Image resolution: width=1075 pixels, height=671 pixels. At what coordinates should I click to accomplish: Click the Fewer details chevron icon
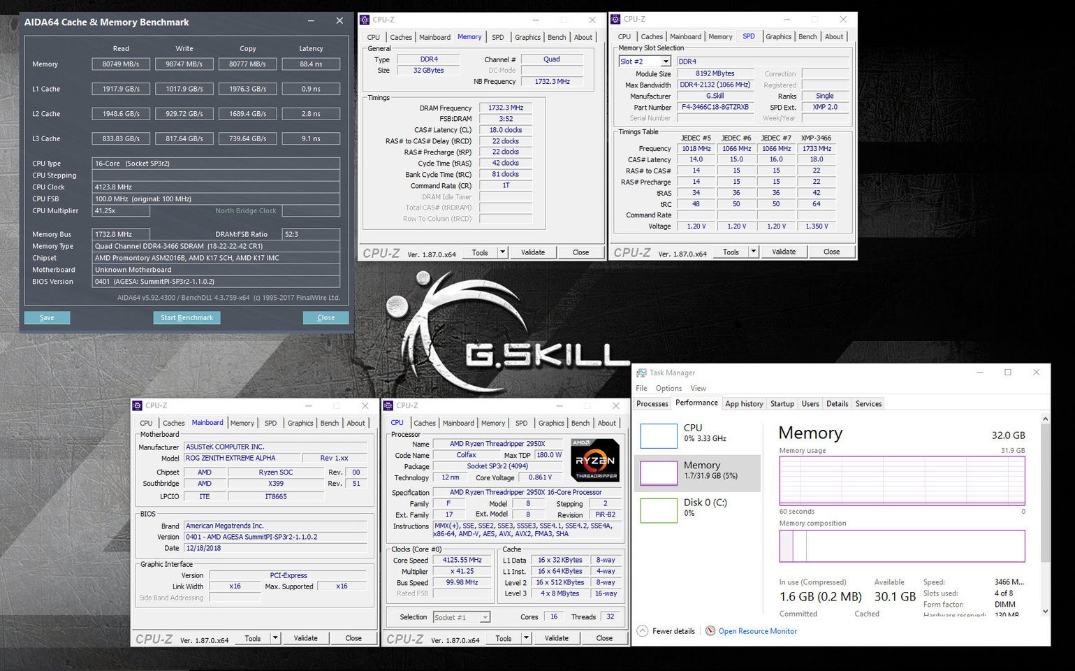tap(642, 631)
